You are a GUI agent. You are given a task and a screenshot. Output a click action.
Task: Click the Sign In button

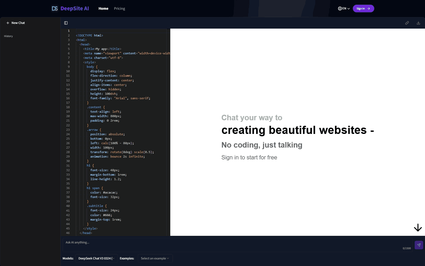[x=363, y=8]
